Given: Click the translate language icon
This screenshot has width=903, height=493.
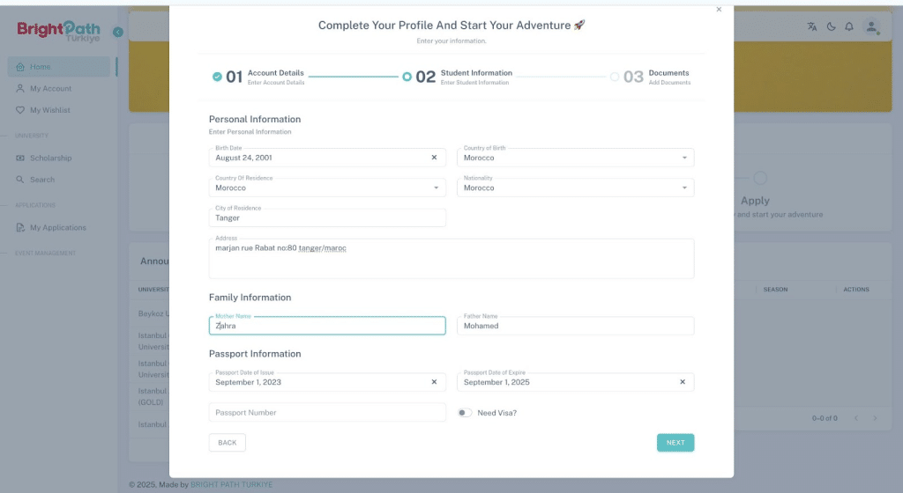Looking at the screenshot, I should coord(811,26).
